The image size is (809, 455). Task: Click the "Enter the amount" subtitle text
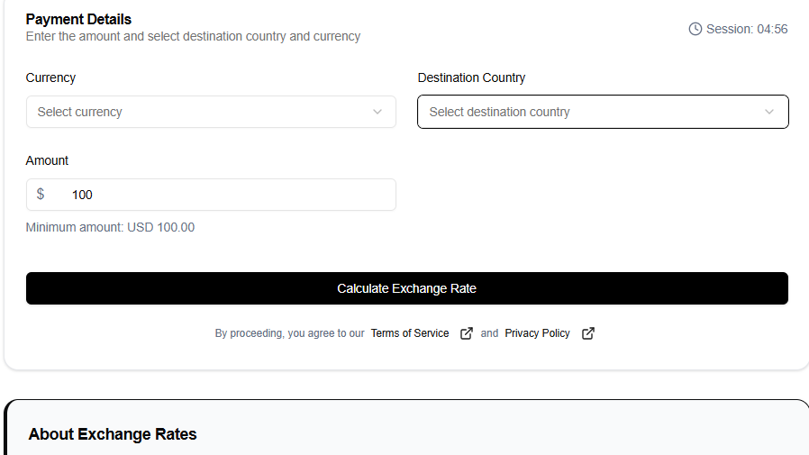point(193,36)
